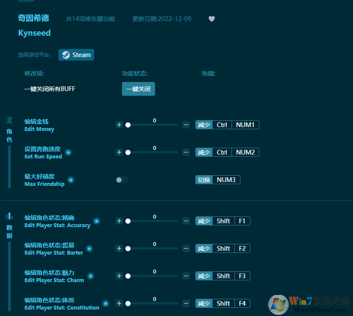Click the heart favorite icon

212,19
